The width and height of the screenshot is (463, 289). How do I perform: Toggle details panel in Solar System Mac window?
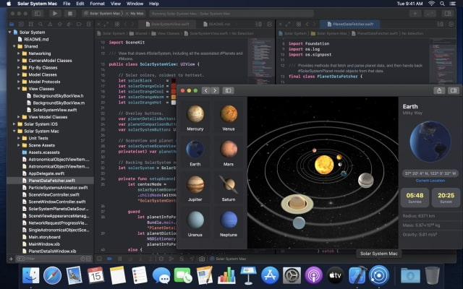[x=454, y=90]
